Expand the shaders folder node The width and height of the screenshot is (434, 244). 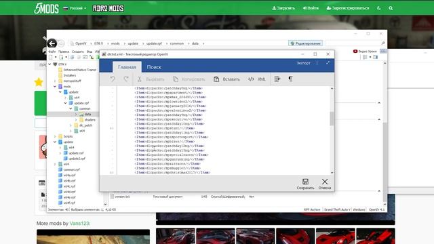(x=76, y=120)
